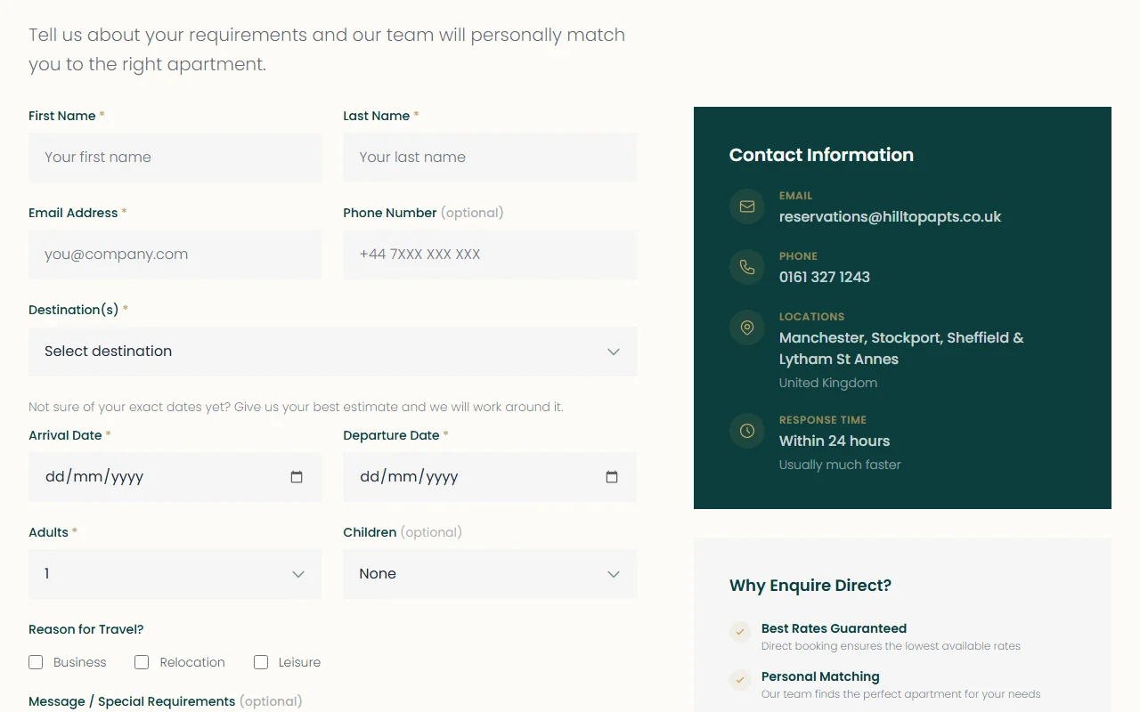
Task: Click the Why Enquire Direct? heading
Action: pos(810,586)
